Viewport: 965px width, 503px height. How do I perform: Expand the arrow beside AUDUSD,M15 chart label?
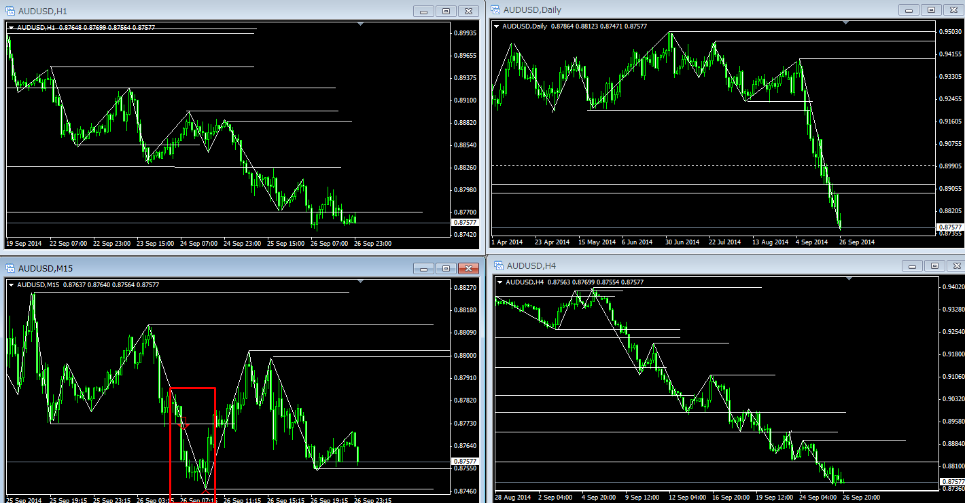tap(11, 284)
